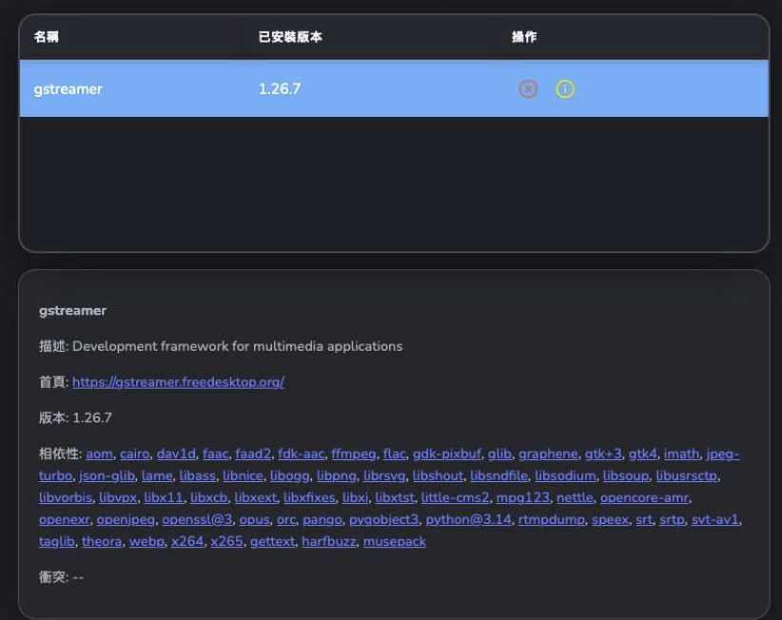This screenshot has width=782, height=620.
Task: Open the musepack dependency link
Action: 394,542
